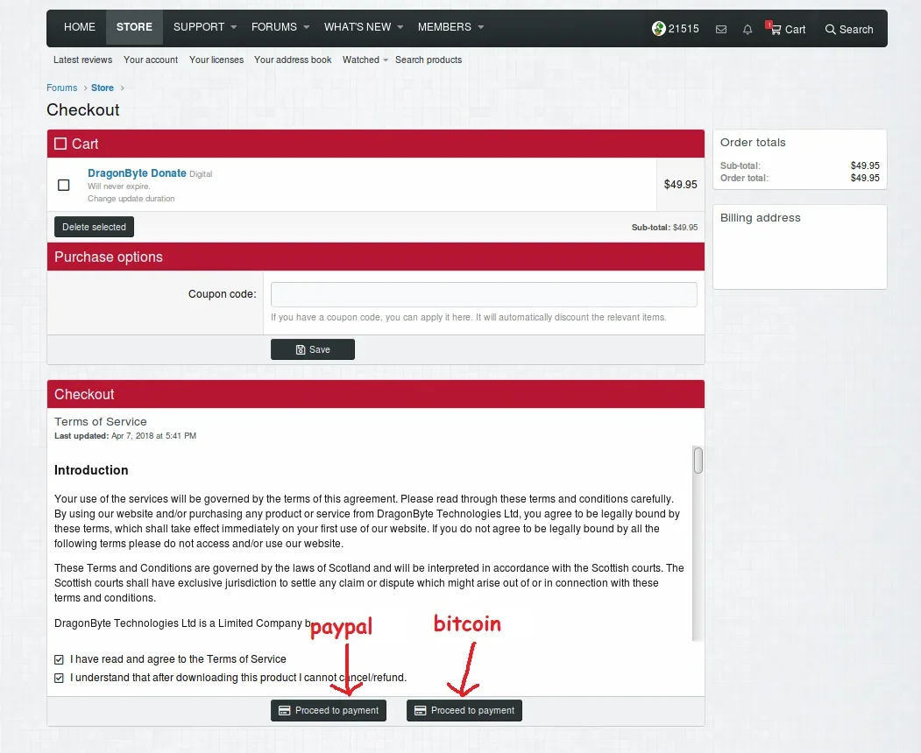This screenshot has width=921, height=753.
Task: Open Search in the navigation bar
Action: 849,30
